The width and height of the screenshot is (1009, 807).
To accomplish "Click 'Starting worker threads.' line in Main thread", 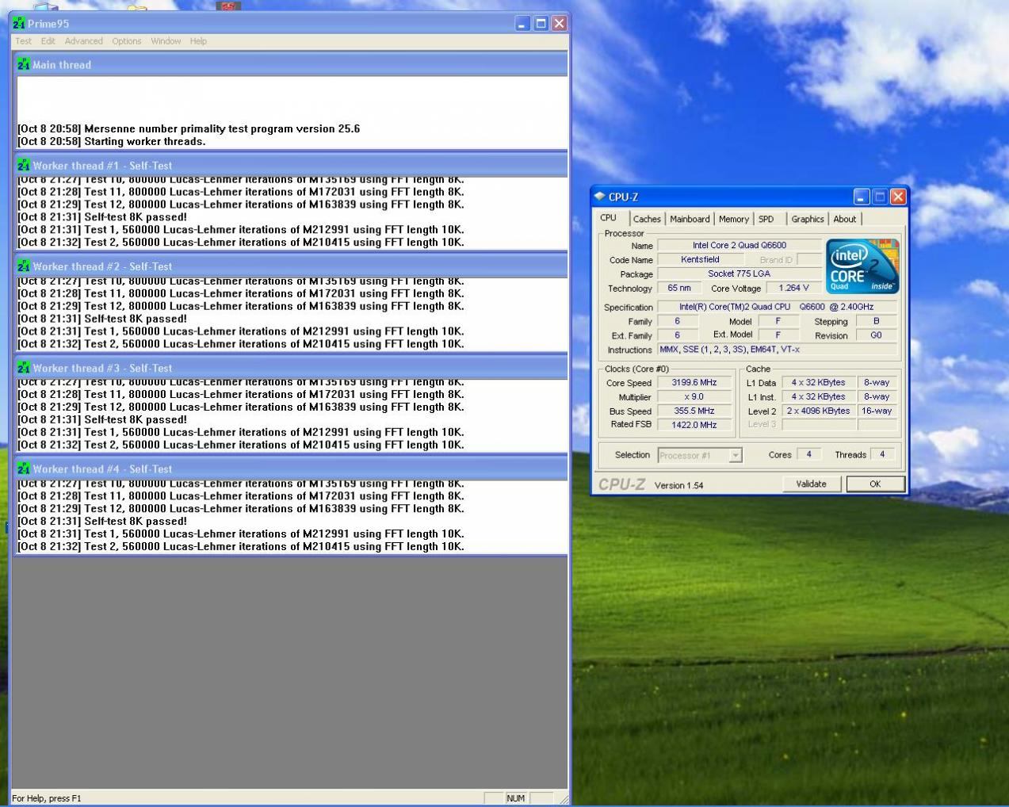I will point(144,141).
